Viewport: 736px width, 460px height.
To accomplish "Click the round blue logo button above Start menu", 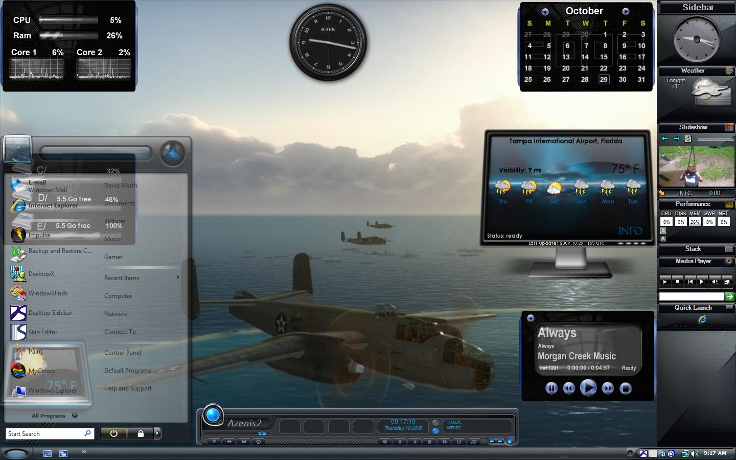I will (172, 154).
